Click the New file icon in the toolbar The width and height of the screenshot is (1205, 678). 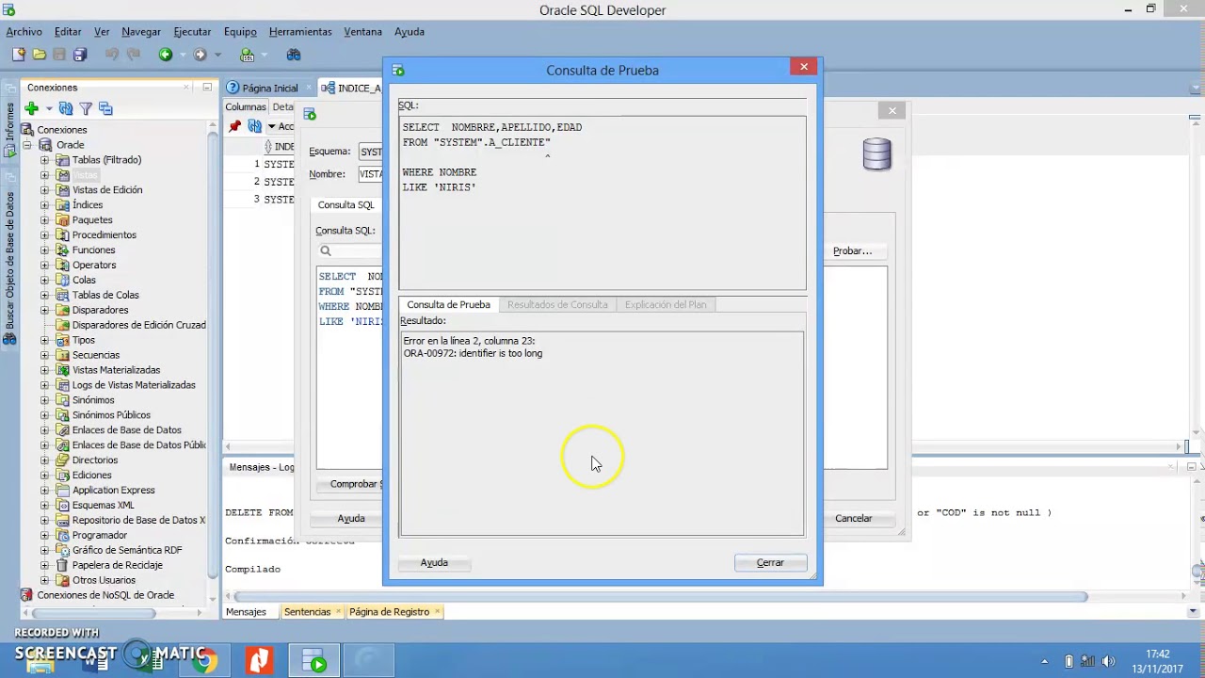(19, 55)
